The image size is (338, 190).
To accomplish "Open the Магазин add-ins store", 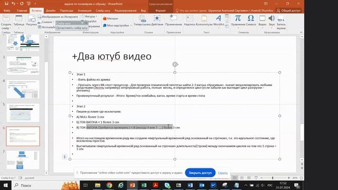I will 110,18.
